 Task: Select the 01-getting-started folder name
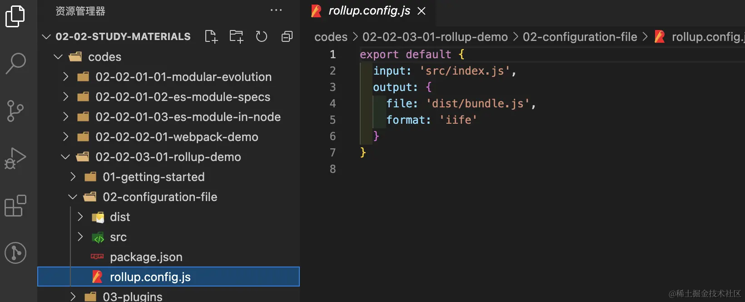point(154,177)
